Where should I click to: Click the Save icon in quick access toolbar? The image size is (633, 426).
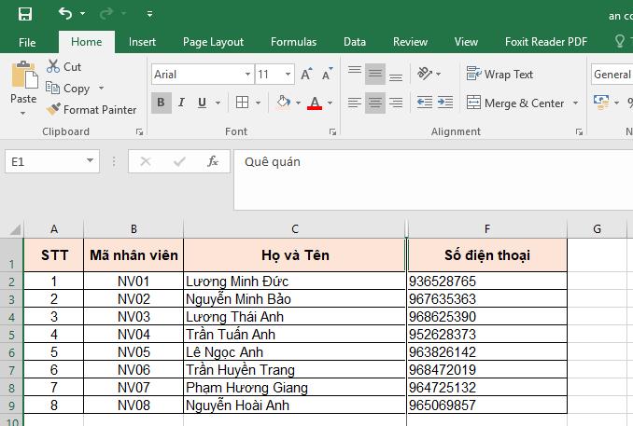click(x=25, y=14)
